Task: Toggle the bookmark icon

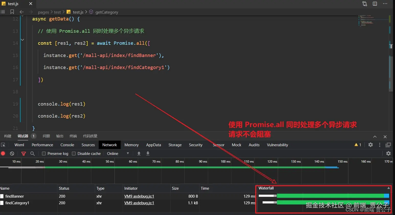Action: pos(12,12)
